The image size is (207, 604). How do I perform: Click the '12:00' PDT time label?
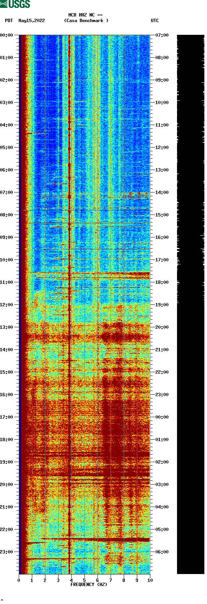click(x=6, y=305)
